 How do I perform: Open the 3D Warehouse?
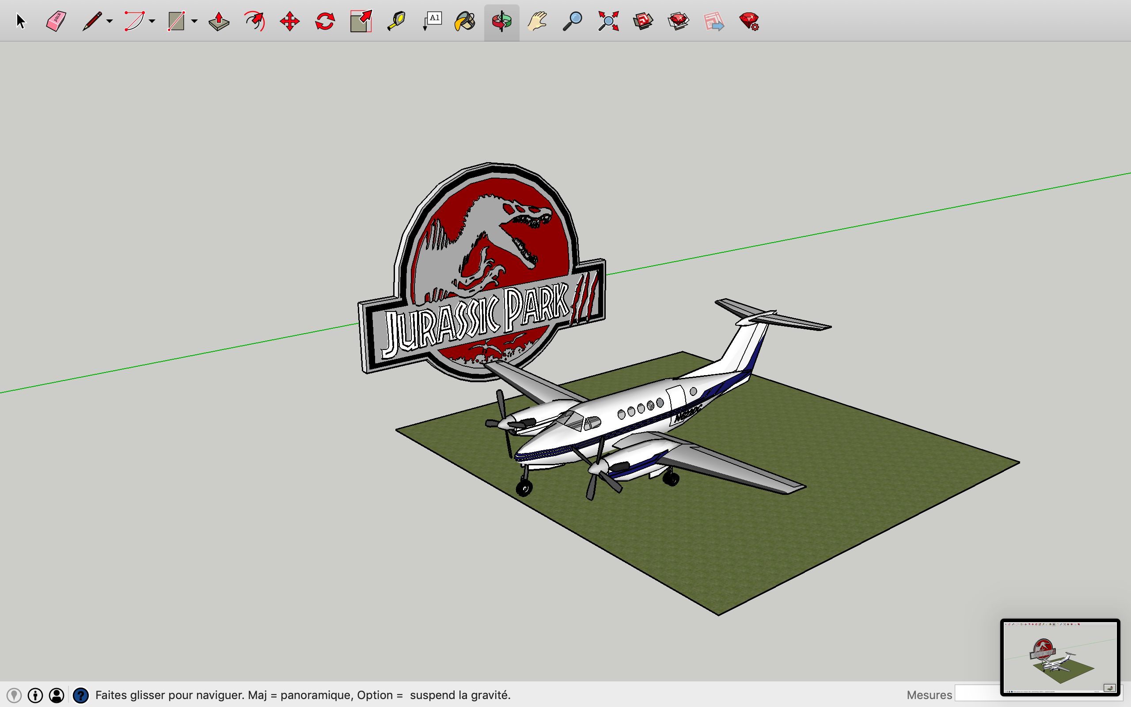coord(643,22)
